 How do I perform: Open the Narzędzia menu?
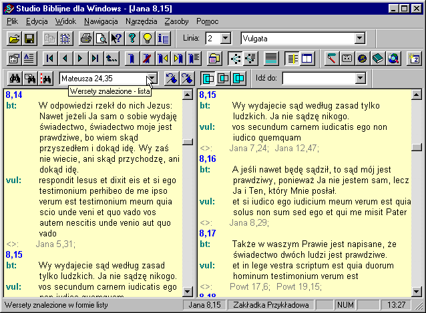click(x=142, y=21)
